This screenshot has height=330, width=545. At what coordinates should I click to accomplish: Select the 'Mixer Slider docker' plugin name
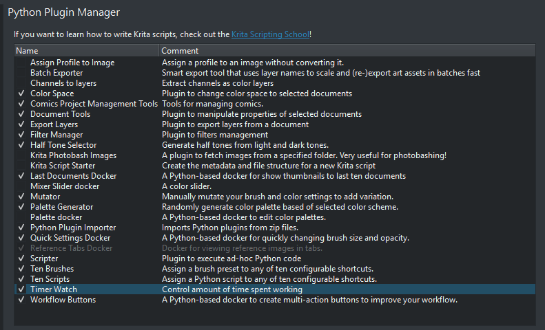65,186
